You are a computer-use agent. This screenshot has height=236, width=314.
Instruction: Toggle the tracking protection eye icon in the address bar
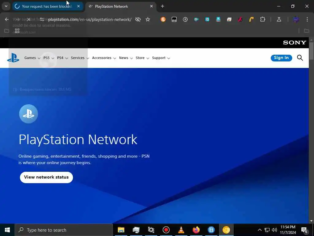pyautogui.click(x=138, y=19)
